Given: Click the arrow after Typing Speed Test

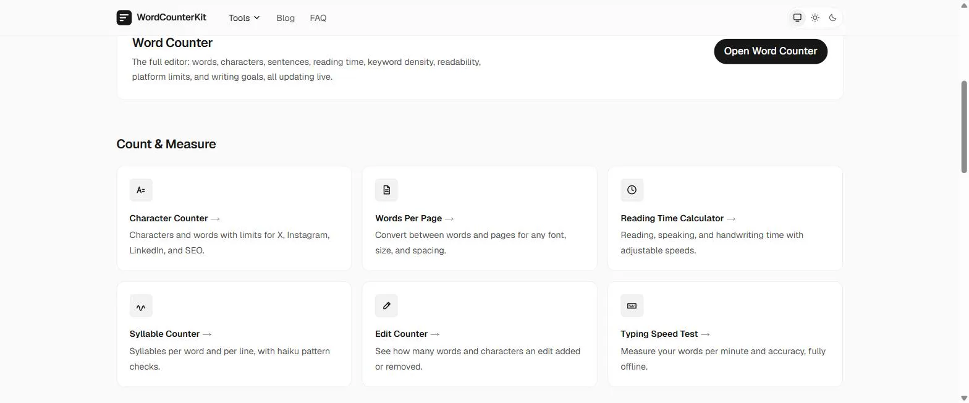Looking at the screenshot, I should point(705,334).
